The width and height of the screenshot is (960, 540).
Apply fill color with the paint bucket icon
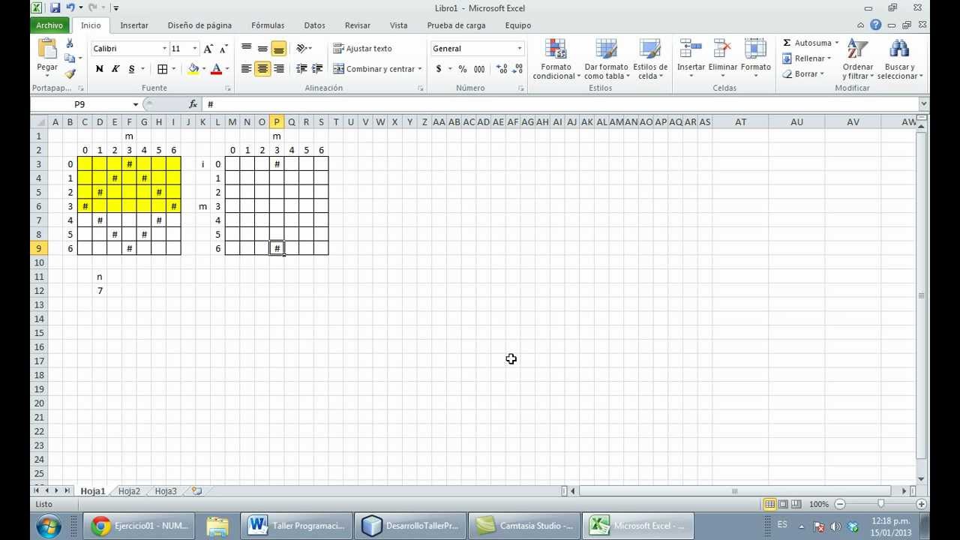pyautogui.click(x=193, y=69)
